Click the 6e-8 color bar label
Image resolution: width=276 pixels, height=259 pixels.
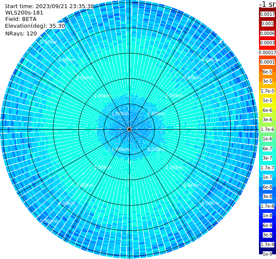point(267,187)
